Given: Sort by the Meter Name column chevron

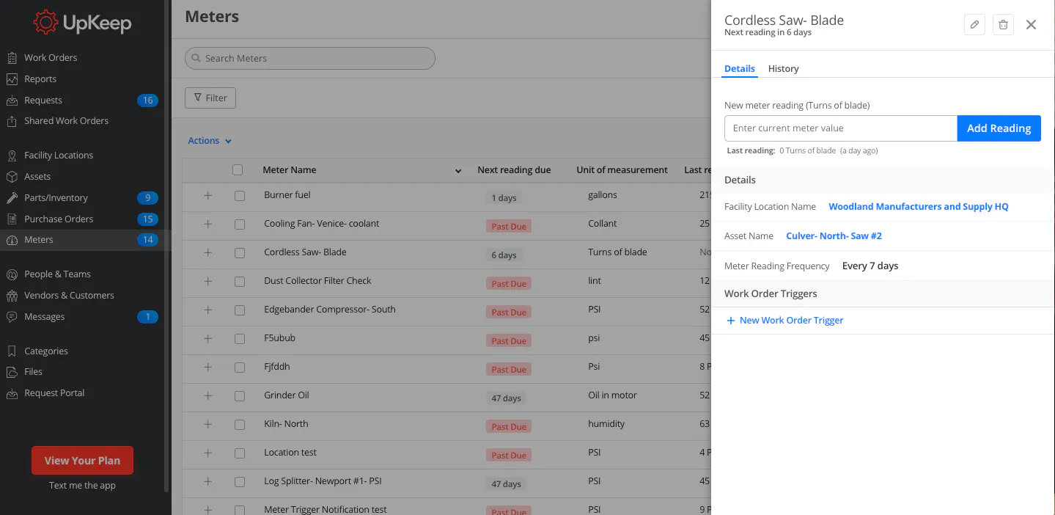Looking at the screenshot, I should (458, 171).
